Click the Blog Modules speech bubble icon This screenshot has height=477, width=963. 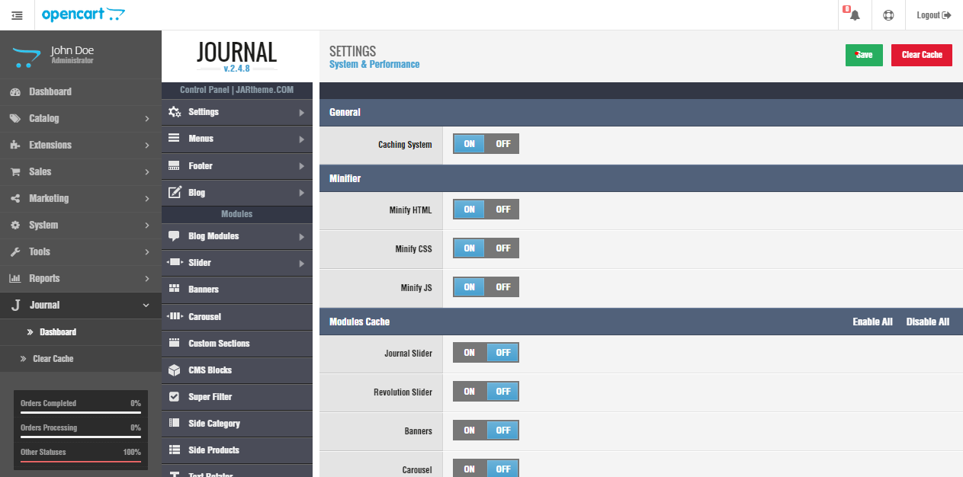point(175,236)
